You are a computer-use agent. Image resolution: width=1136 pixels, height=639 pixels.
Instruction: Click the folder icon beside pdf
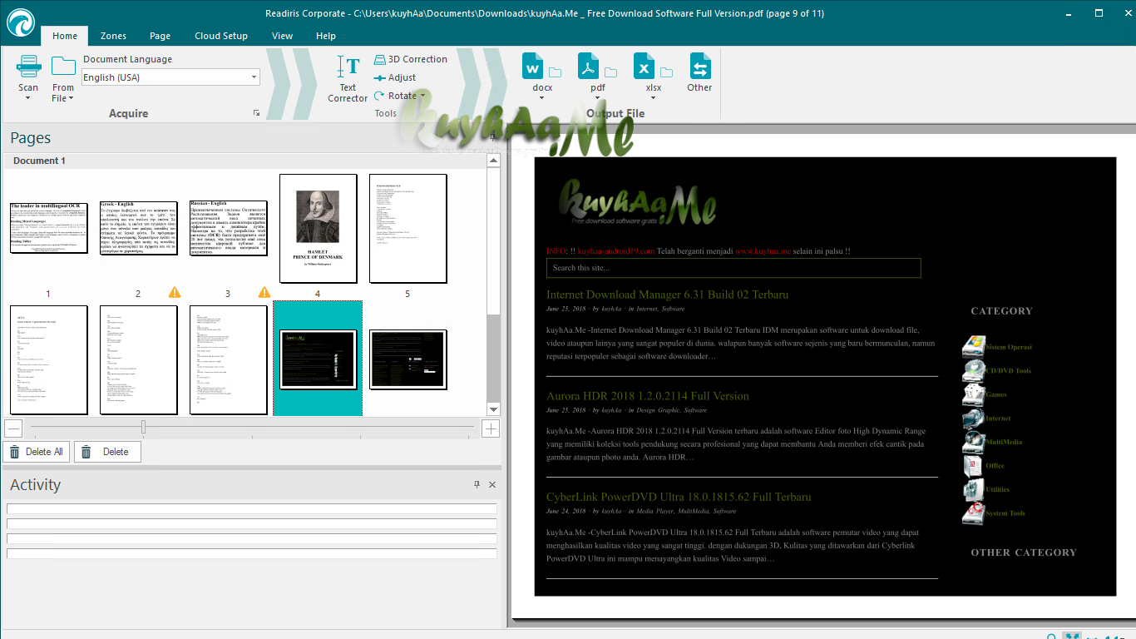pos(611,72)
